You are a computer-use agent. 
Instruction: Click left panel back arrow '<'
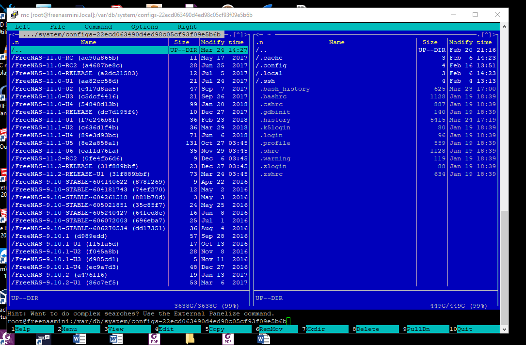pyautogui.click(x=13, y=34)
